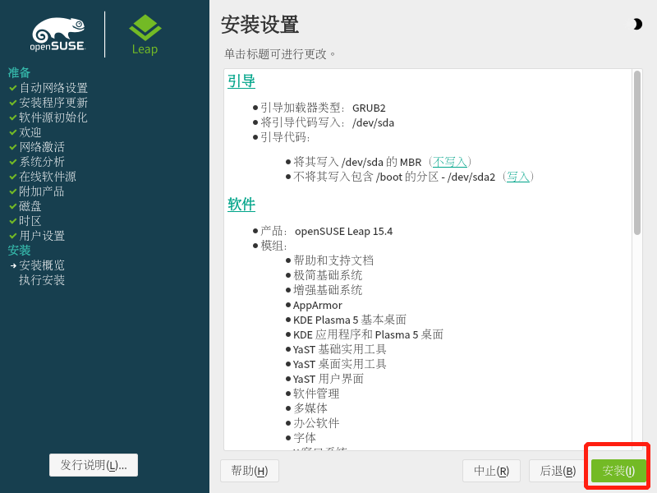Toggle the dark mode moon icon
The height and width of the screenshot is (493, 657).
click(x=637, y=25)
